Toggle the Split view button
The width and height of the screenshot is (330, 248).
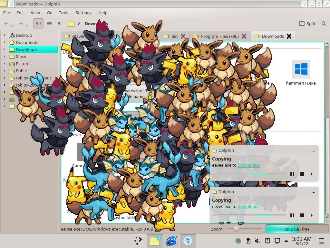point(307,24)
